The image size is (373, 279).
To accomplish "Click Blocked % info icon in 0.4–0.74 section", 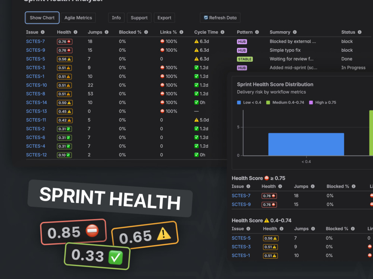I will (x=353, y=229).
